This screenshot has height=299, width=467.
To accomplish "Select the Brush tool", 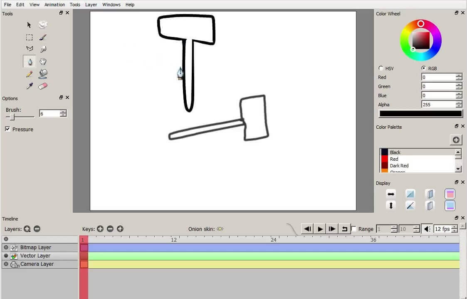I will pos(43,37).
